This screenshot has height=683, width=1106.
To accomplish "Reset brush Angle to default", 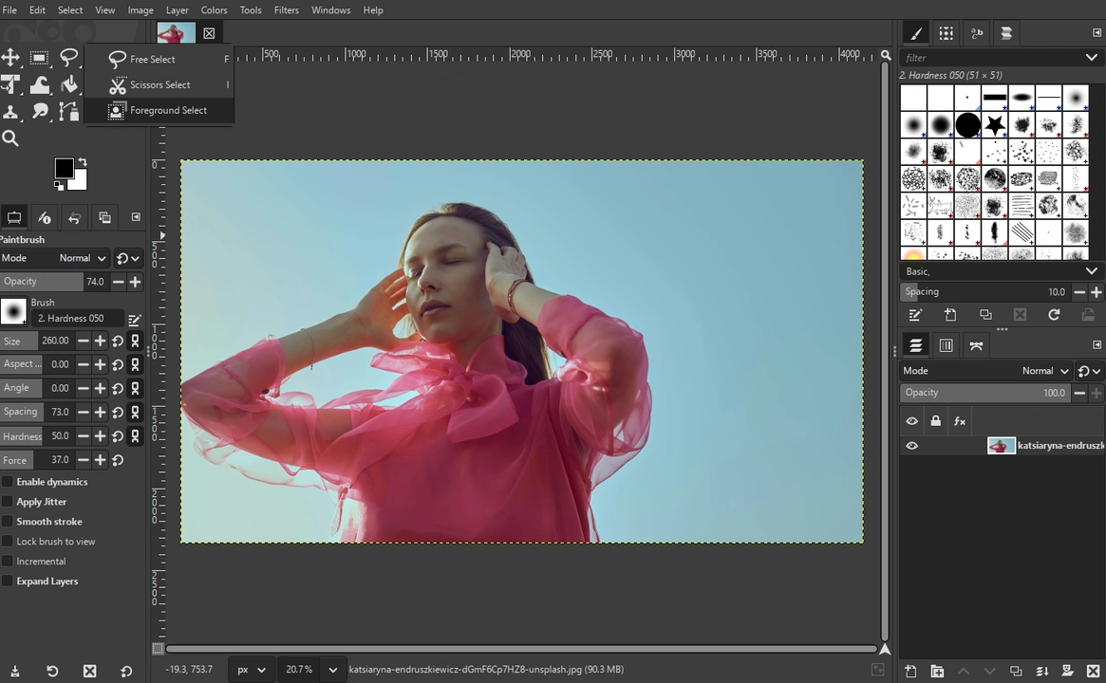I will tap(117, 388).
